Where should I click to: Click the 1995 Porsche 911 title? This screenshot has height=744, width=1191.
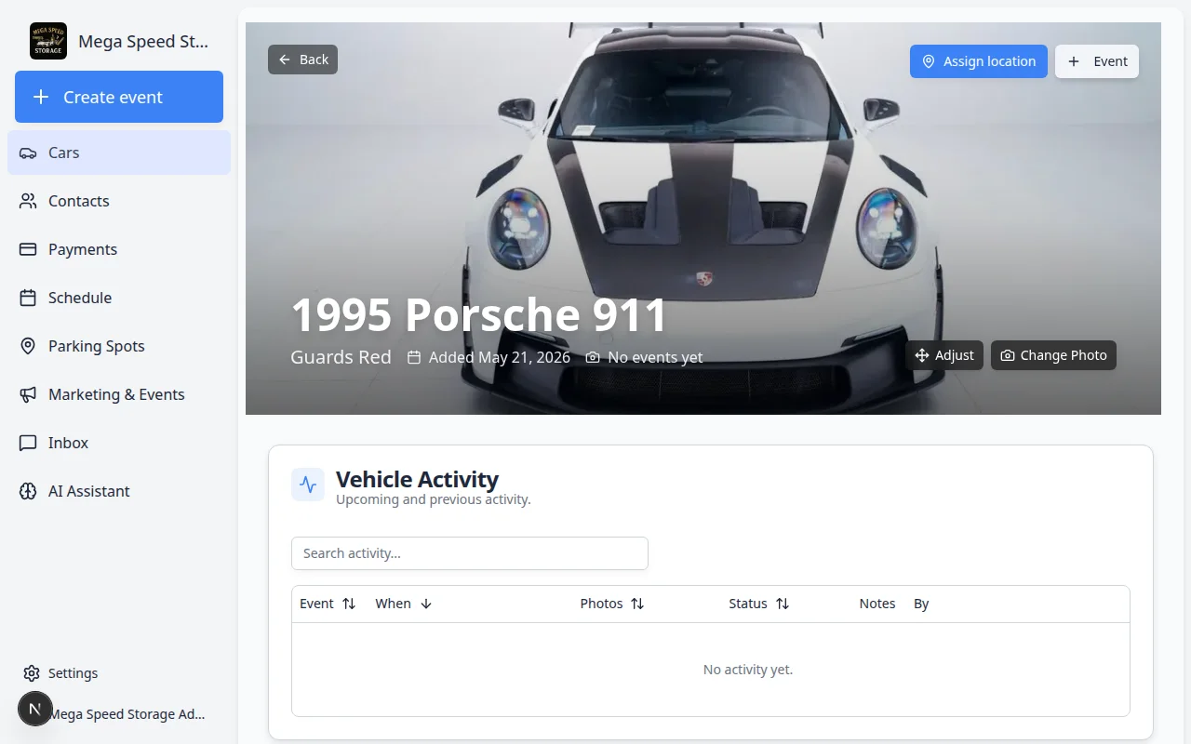[479, 314]
